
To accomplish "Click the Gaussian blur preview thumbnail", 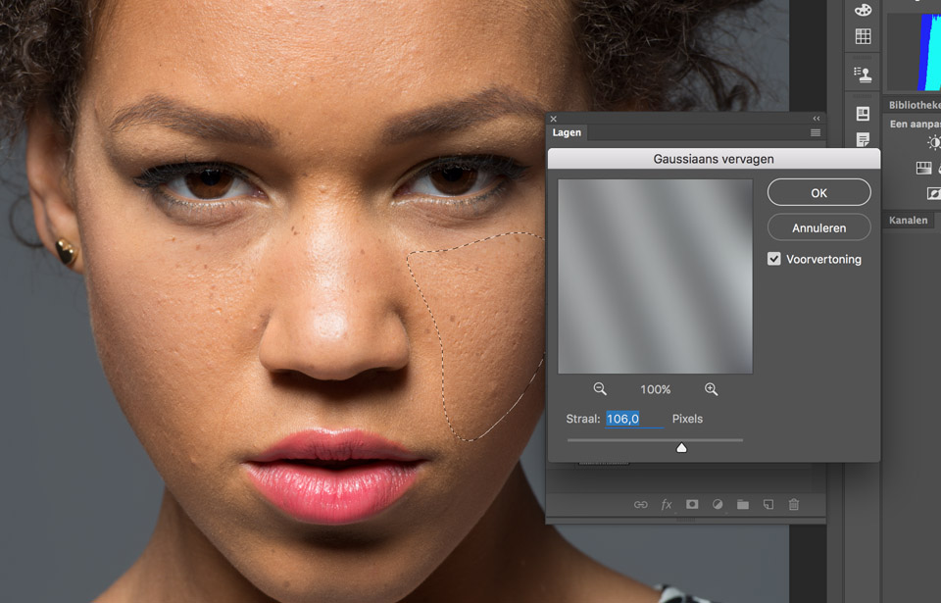I will (x=656, y=276).
